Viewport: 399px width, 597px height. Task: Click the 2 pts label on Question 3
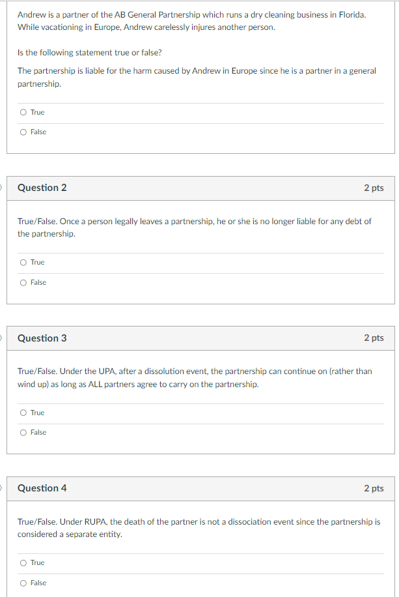tap(375, 338)
